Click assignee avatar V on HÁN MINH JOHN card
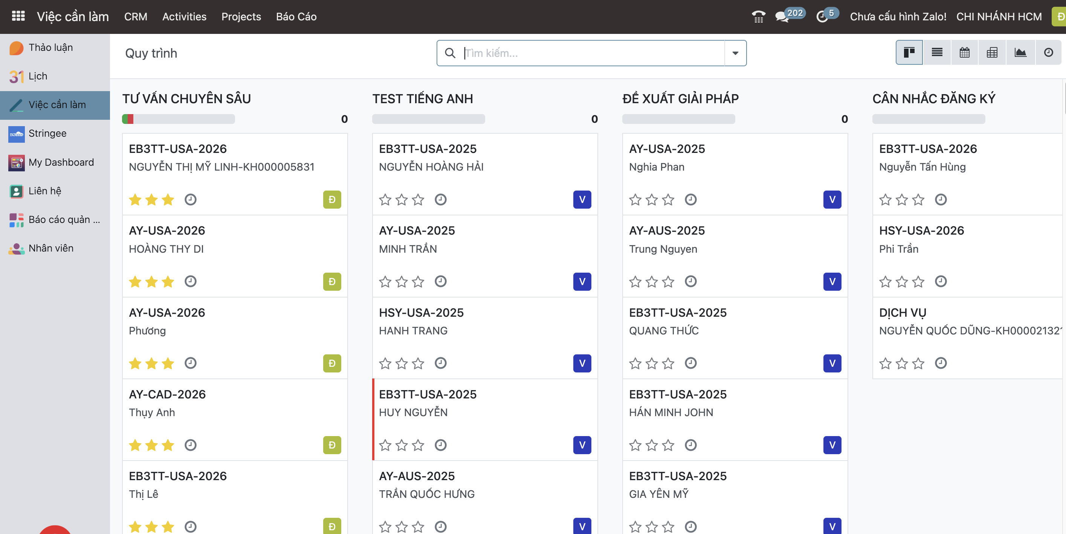Screen dimensions: 1066x534 point(832,445)
